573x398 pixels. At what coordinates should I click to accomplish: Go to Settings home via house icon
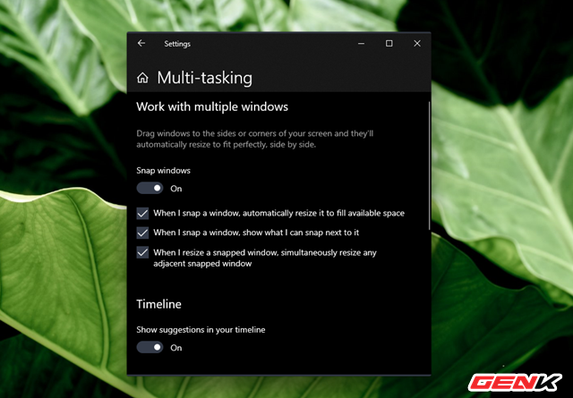[142, 78]
